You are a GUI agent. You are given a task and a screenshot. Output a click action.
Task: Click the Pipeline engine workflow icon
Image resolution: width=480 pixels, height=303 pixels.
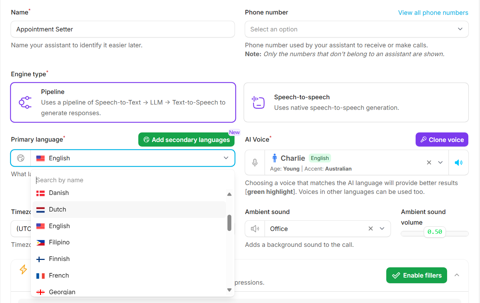25,102
